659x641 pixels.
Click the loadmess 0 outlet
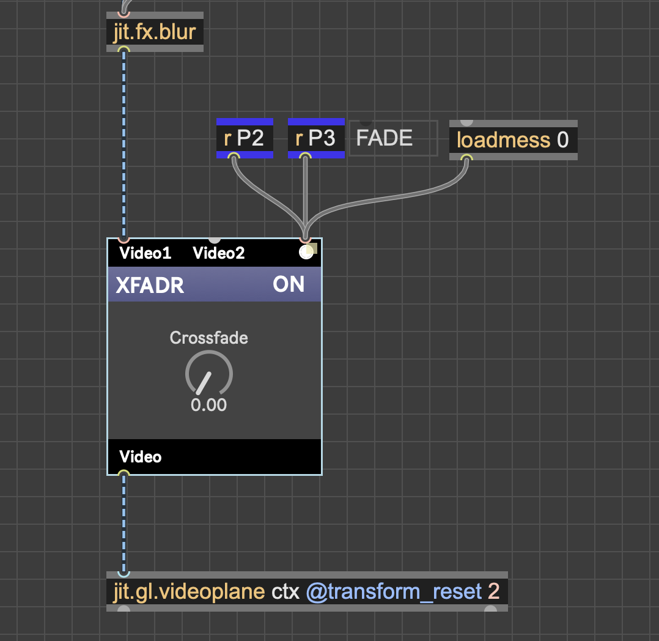466,158
